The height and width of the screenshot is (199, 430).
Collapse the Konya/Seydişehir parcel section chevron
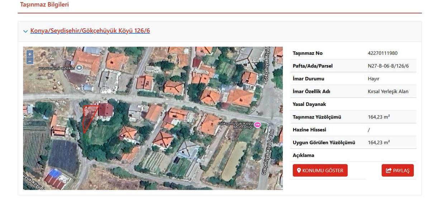(x=25, y=31)
